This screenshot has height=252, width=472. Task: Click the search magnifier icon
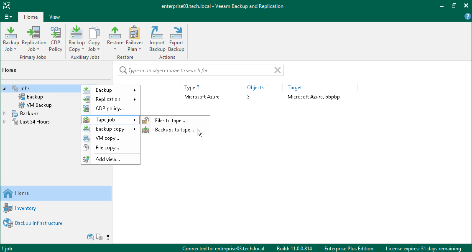[x=123, y=70]
